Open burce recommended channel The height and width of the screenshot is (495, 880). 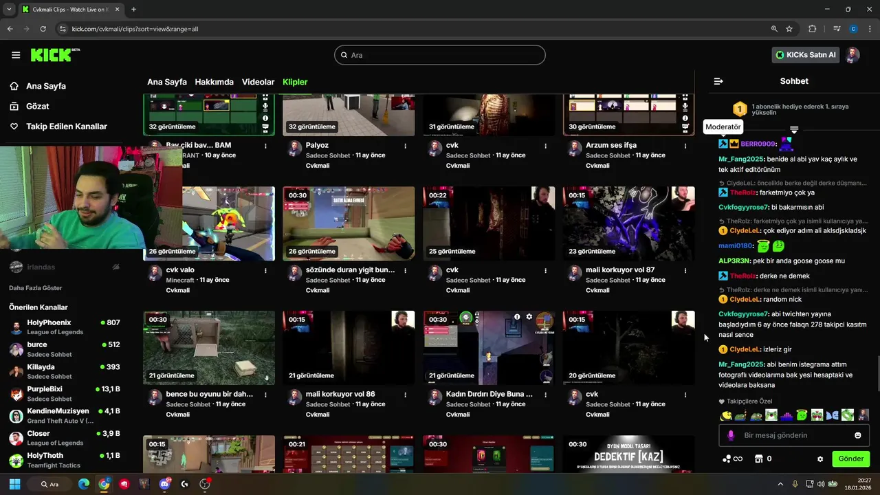65,349
